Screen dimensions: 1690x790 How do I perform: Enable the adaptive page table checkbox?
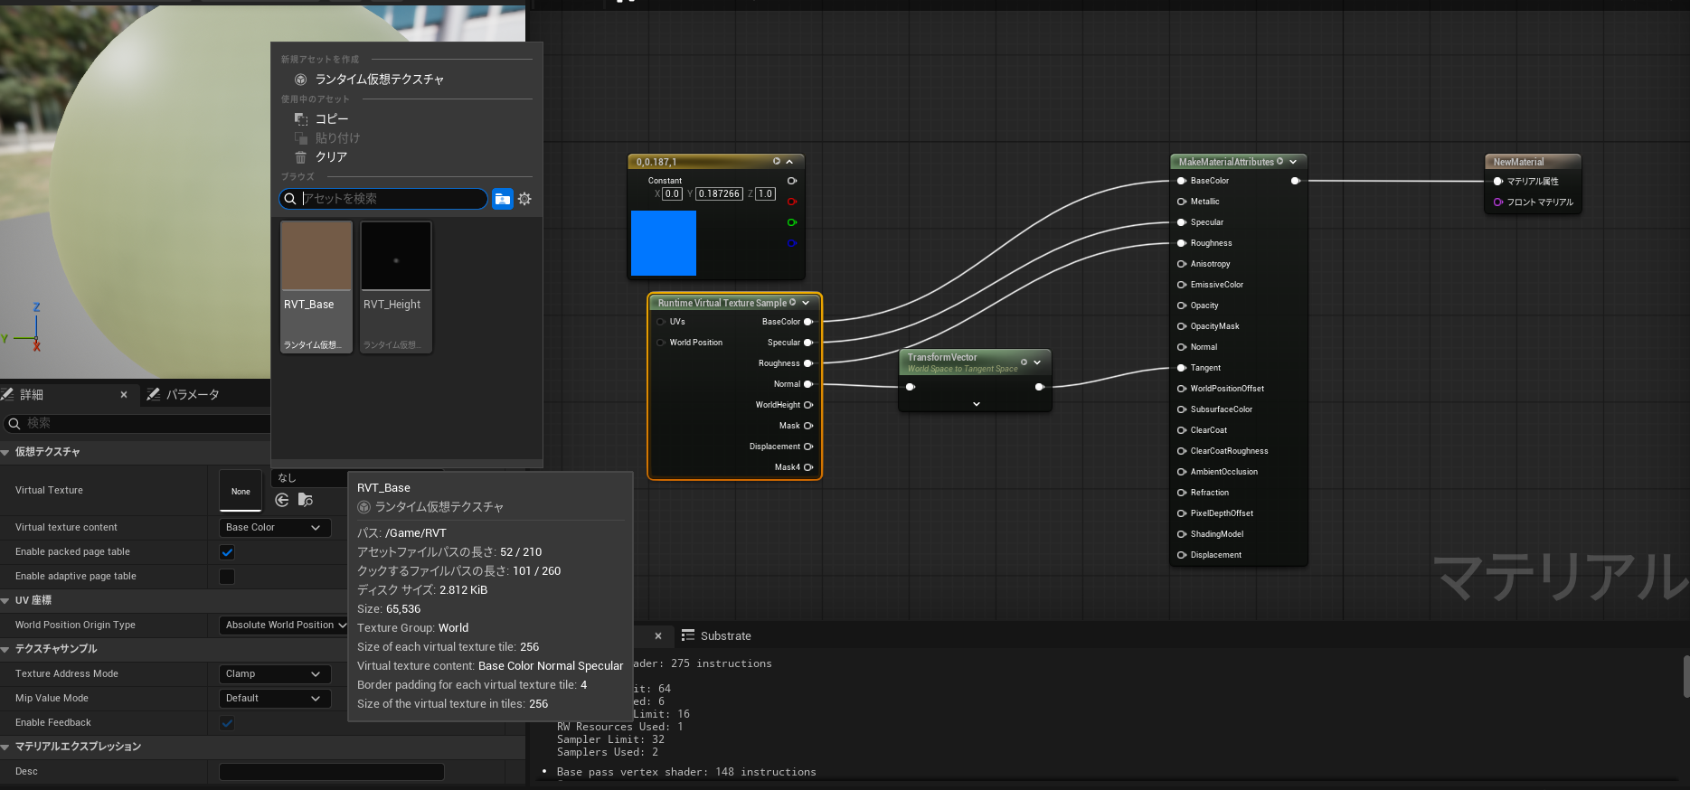click(x=227, y=577)
